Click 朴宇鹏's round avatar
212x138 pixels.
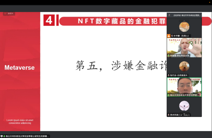pyautogui.click(x=184, y=27)
